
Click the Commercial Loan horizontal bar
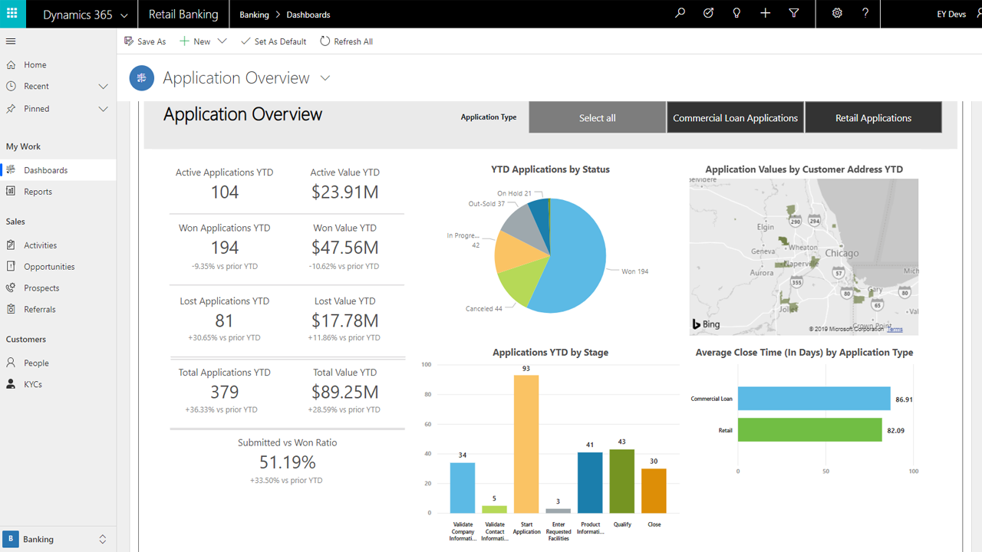pos(814,399)
